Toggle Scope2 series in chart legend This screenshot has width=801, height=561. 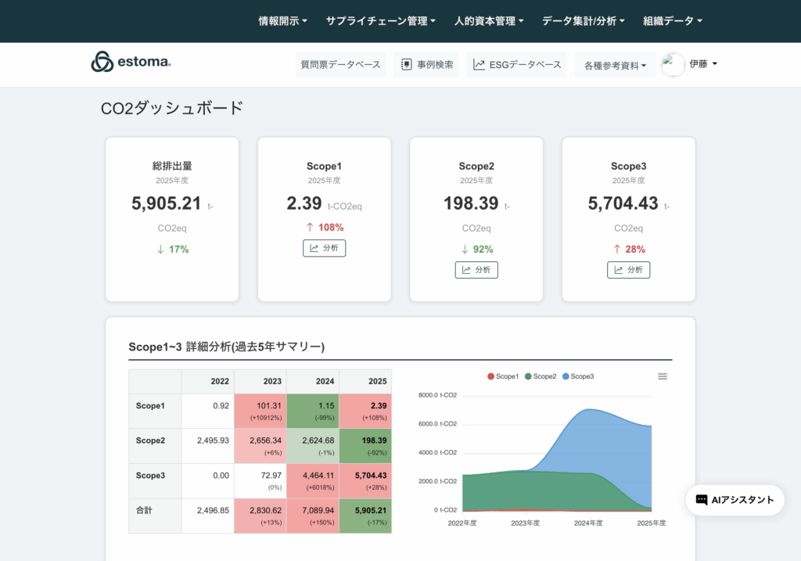click(x=541, y=376)
